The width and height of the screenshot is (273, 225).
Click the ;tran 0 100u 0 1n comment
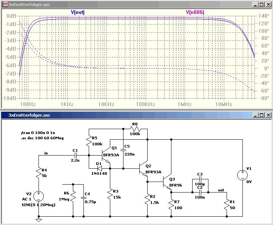click(38, 133)
